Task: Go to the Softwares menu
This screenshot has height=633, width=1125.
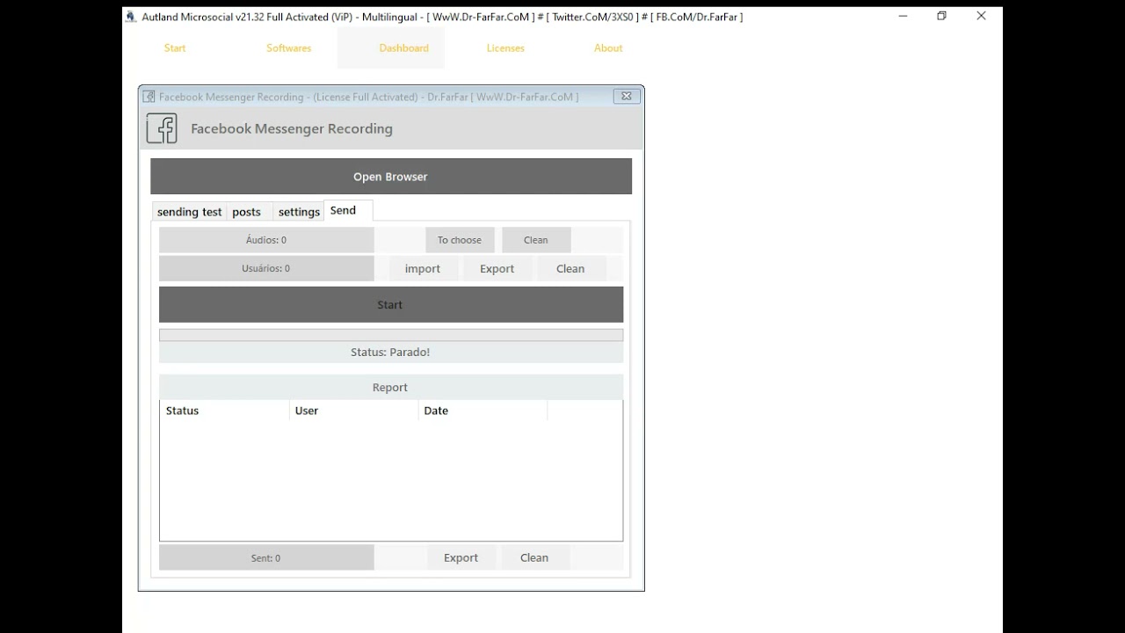Action: click(289, 48)
